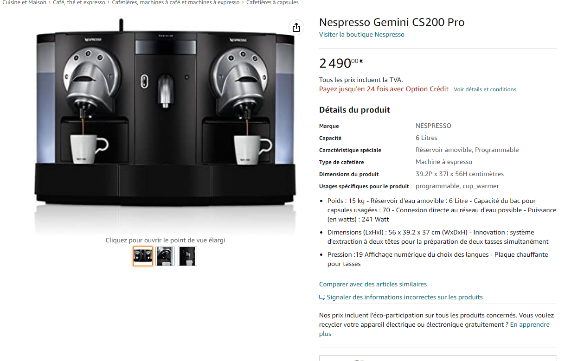Select the product title Nespresso Gemini CS200 Pro
This screenshot has width=565, height=361.
click(392, 22)
